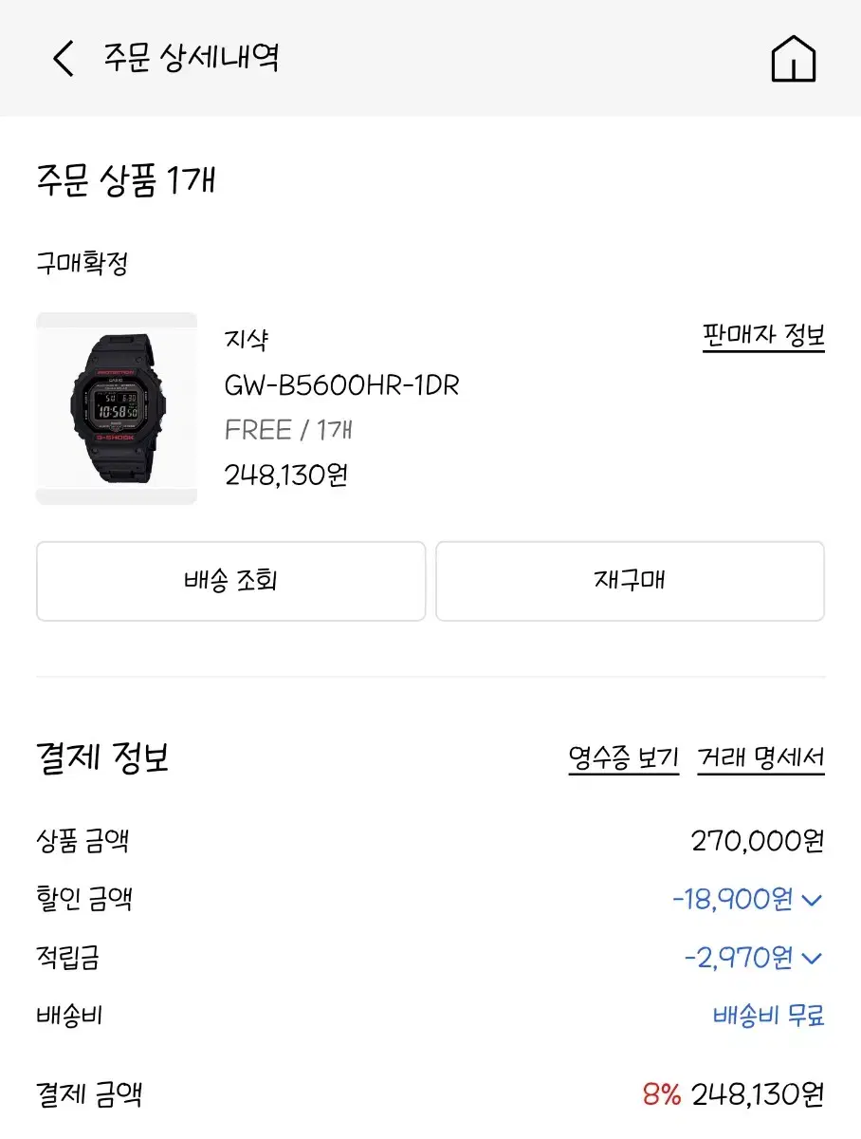861x1139 pixels.
Task: View the receipt via 영수증 보기
Action: point(623,757)
